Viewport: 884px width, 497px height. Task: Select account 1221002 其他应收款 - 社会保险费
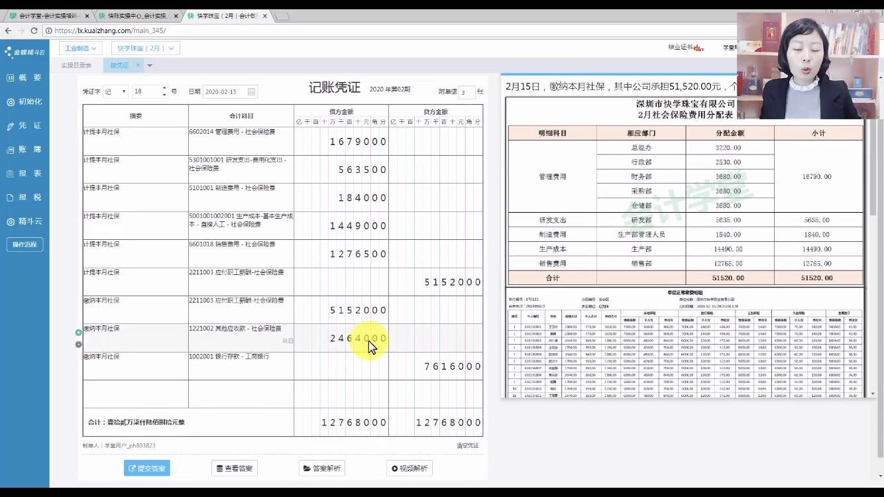coord(241,338)
